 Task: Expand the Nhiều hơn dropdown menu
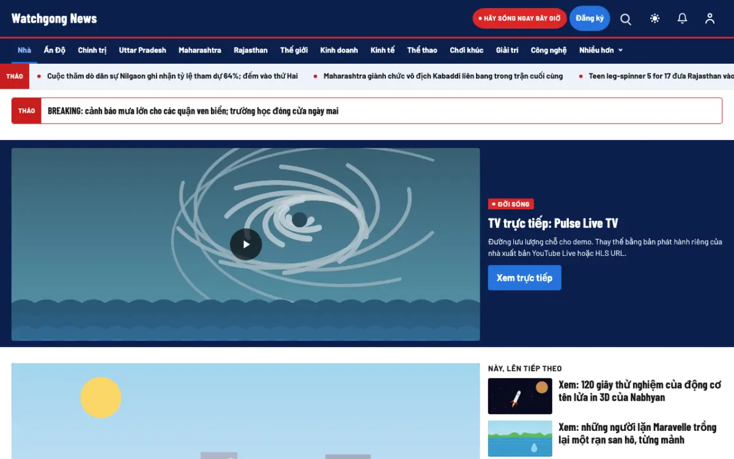pos(601,50)
